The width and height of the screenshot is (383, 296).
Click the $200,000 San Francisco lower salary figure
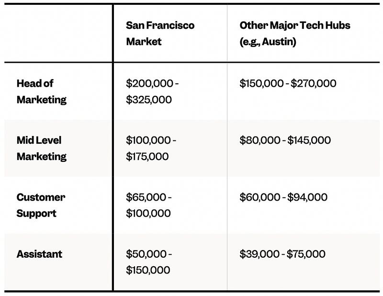(148, 83)
